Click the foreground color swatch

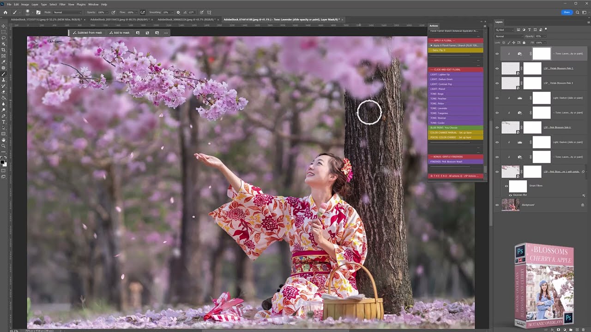[x=3, y=162]
